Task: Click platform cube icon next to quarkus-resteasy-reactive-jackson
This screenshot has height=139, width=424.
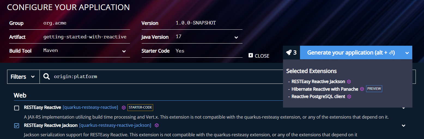Action: click(157, 125)
